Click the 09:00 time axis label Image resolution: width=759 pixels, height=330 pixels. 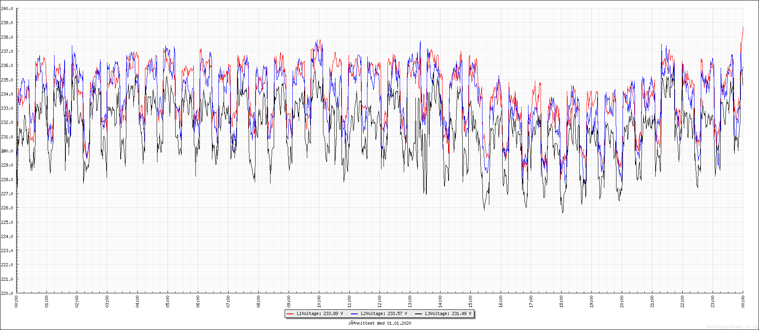[289, 301]
